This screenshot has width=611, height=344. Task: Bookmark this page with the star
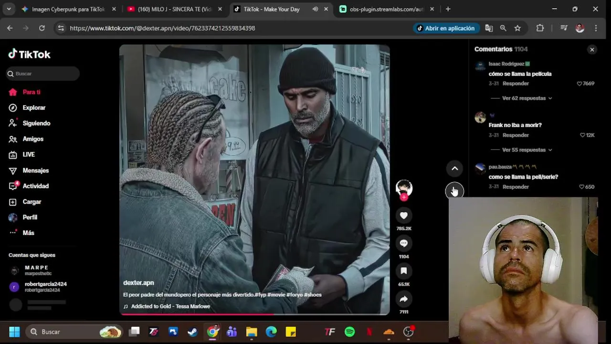pyautogui.click(x=517, y=28)
